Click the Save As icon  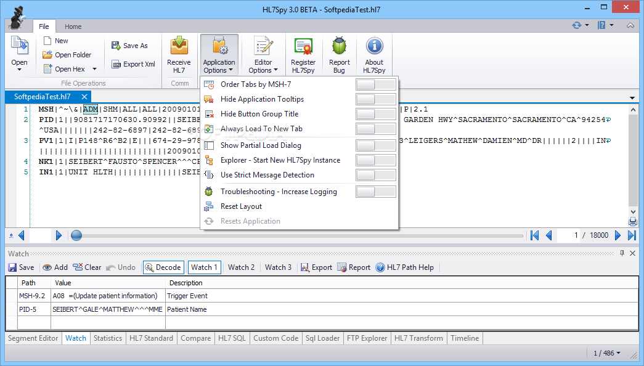pos(116,46)
